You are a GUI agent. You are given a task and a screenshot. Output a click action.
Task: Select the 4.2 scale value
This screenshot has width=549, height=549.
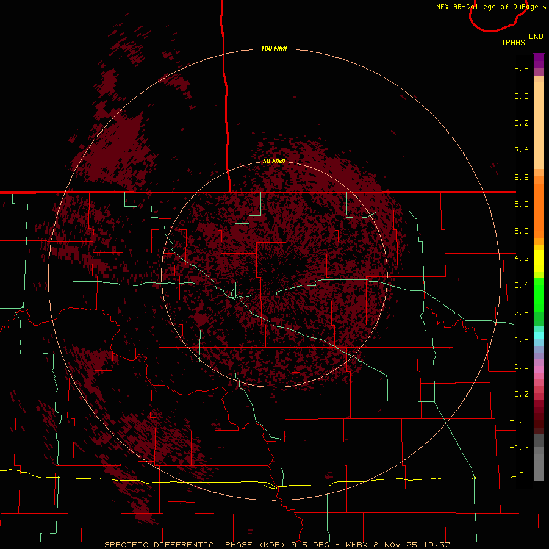[x=522, y=259]
